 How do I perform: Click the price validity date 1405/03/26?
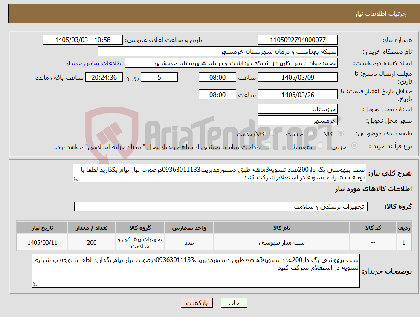298,95
